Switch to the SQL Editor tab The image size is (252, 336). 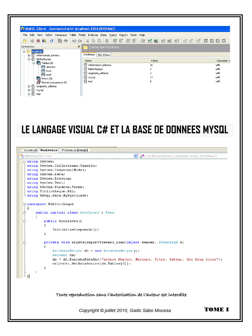[104, 55]
